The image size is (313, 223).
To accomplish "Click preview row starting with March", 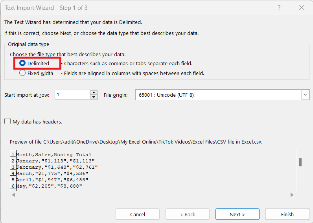I will [x=52, y=173].
